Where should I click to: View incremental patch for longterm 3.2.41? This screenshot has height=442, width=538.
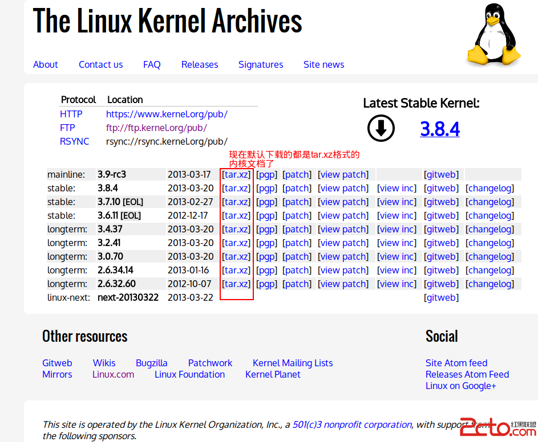[x=397, y=243]
